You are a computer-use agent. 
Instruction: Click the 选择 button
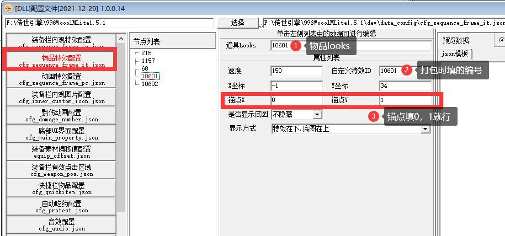coord(237,23)
